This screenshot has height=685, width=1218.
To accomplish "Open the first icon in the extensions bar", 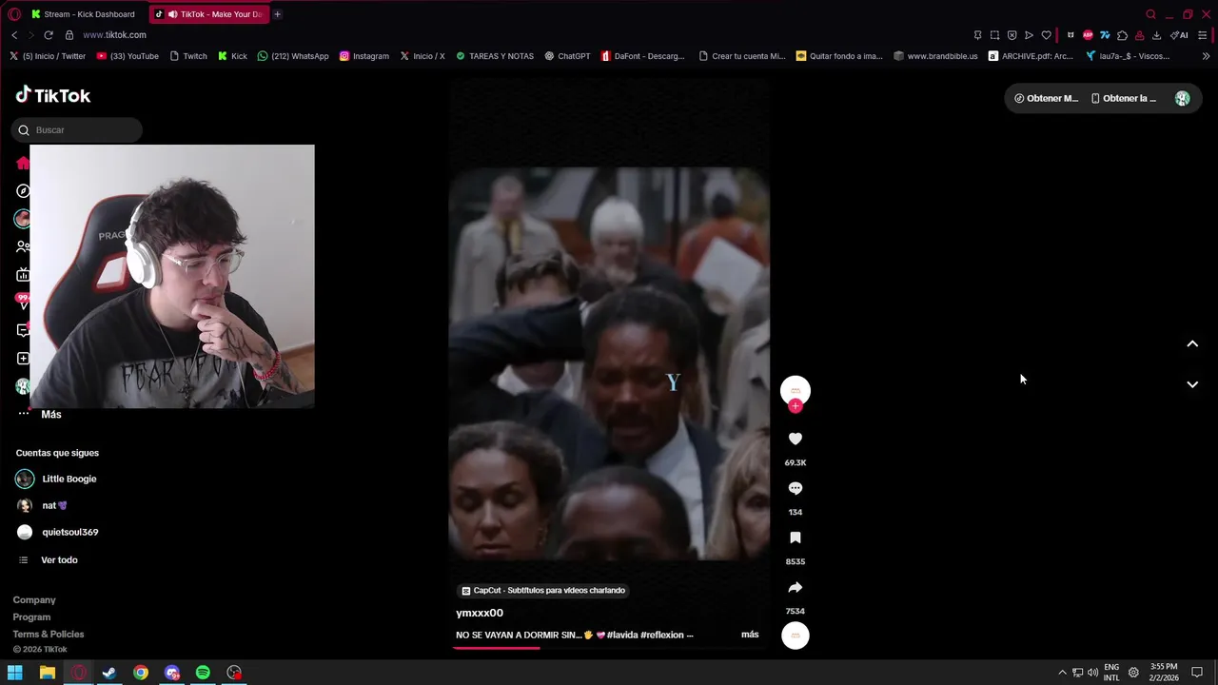I will pos(1071,35).
